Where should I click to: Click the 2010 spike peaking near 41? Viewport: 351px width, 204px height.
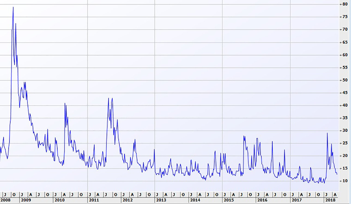coord(65,104)
